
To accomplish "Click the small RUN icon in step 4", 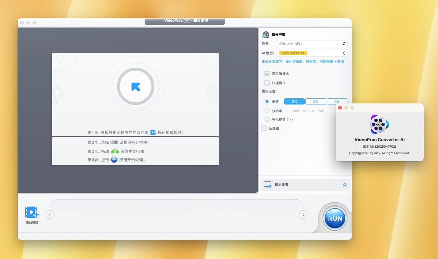I will [114, 159].
